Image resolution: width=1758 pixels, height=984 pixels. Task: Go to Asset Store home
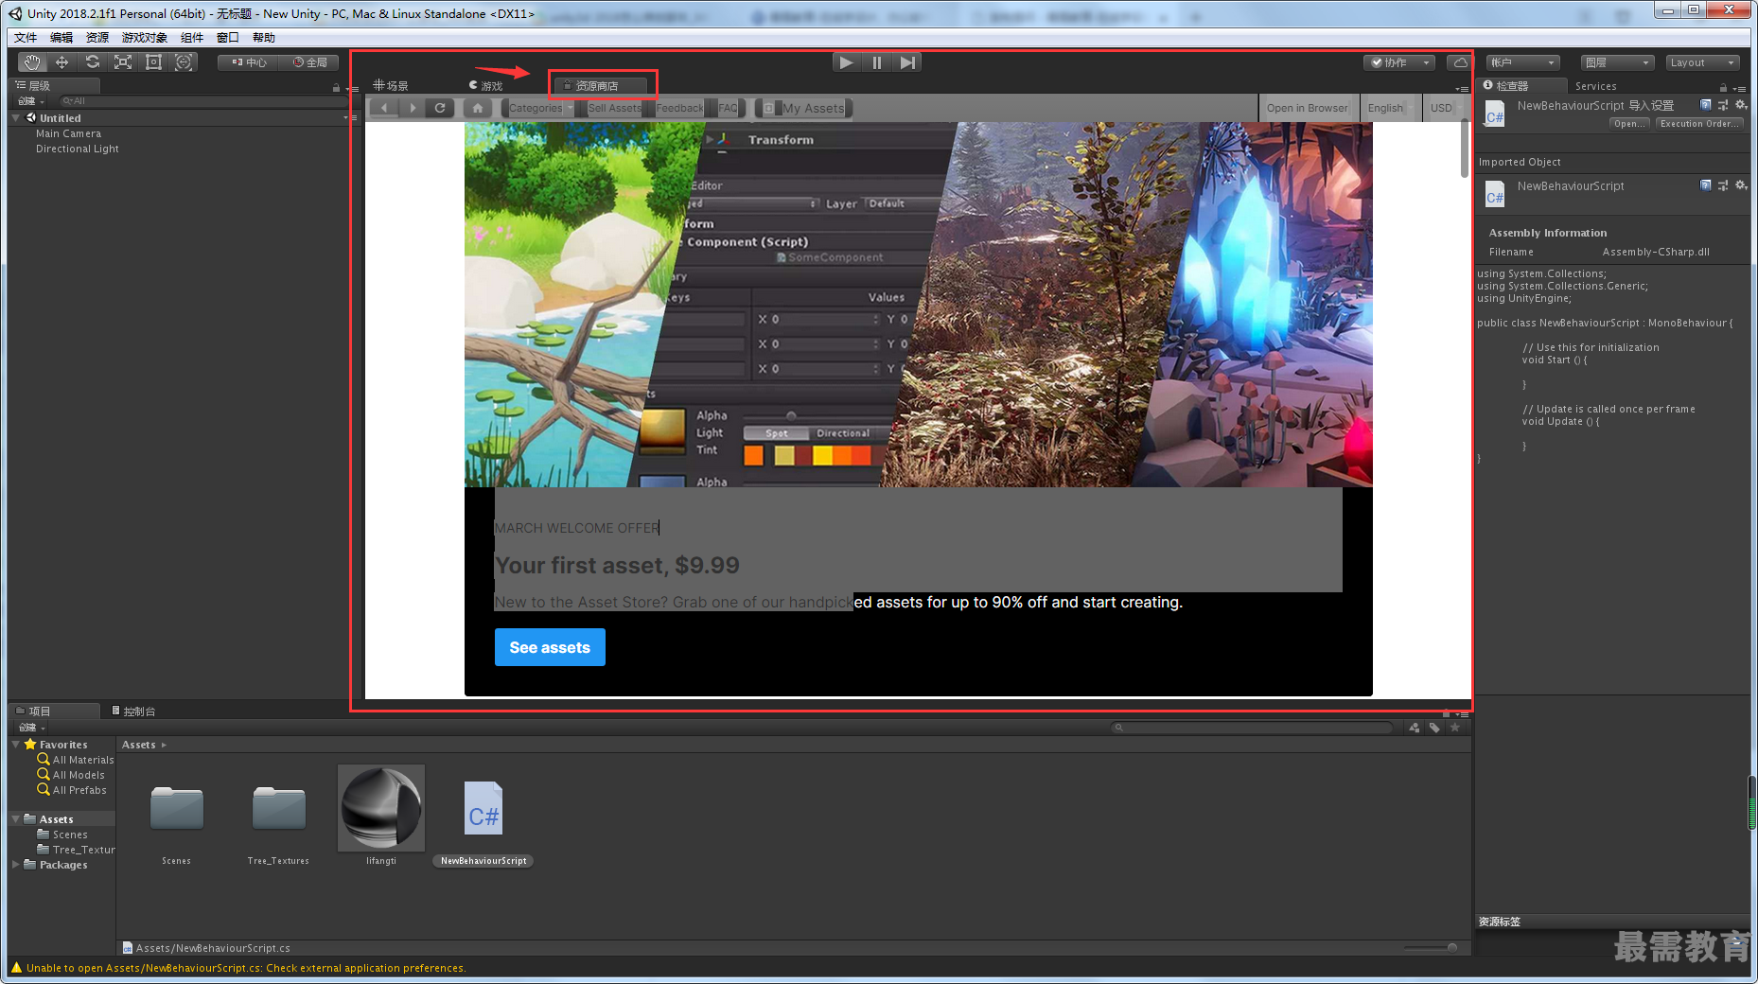478,108
